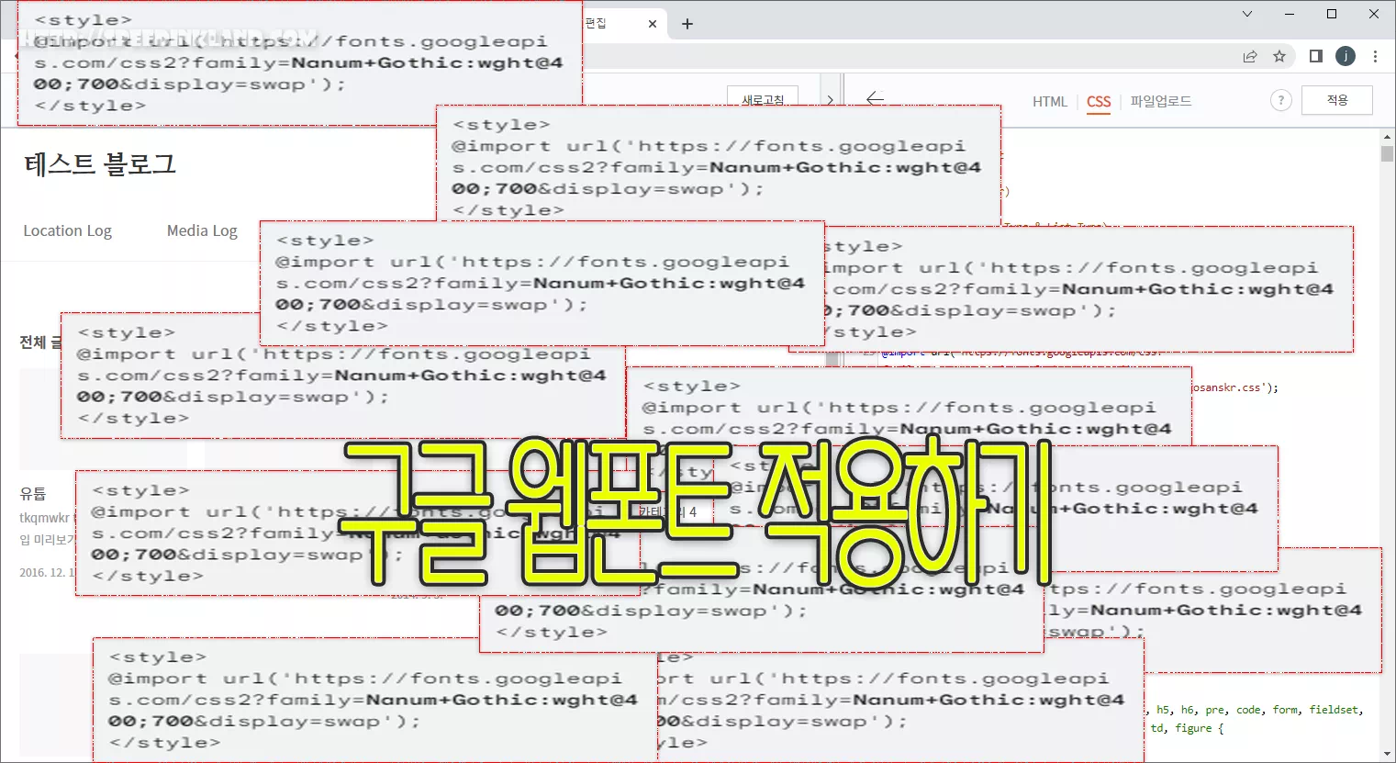Switch to the 파일업로드 tab
Image resolution: width=1396 pixels, height=763 pixels.
tap(1160, 102)
